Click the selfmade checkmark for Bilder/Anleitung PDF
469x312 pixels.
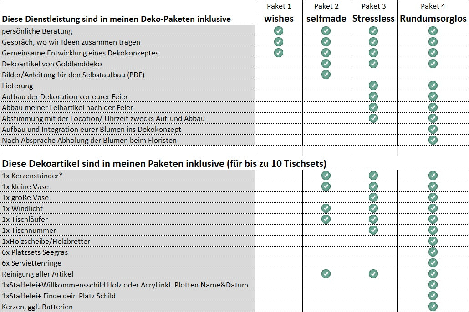(326, 75)
